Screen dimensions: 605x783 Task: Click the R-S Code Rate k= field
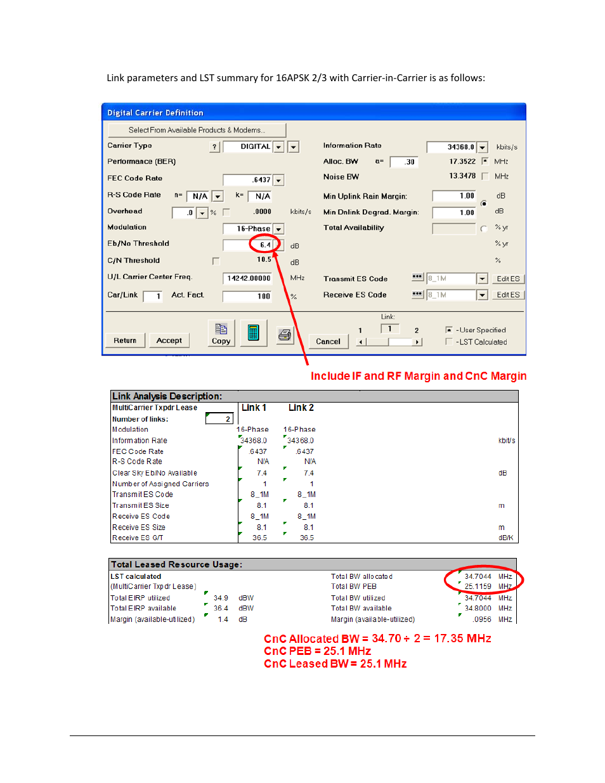260,197
